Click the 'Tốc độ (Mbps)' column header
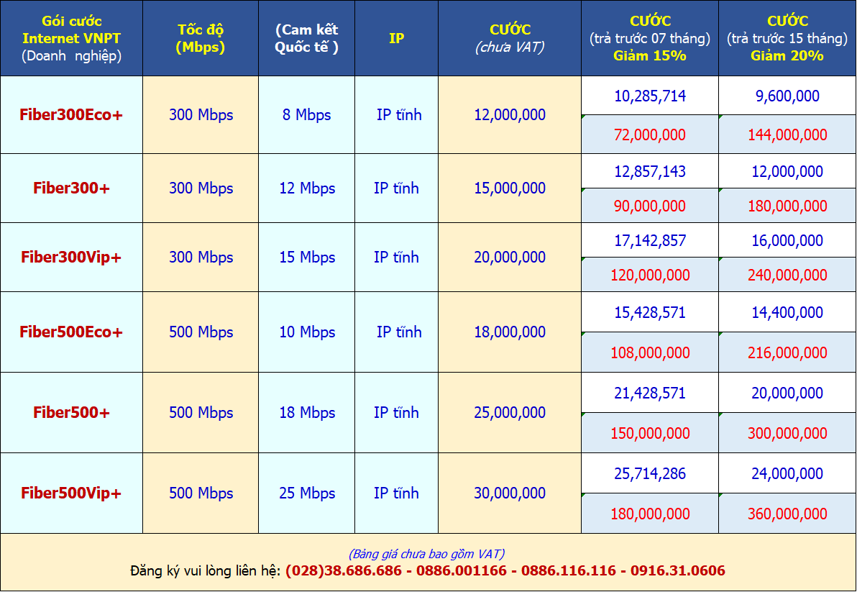Viewport: 857px width, 592px height. (x=201, y=38)
